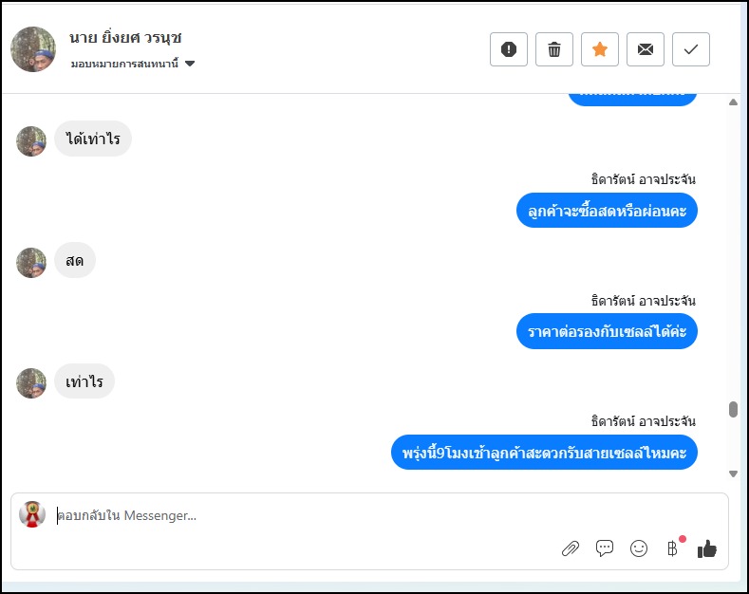Screen dimensions: 749x594
Task: Mark conversation as spam with exclamation icon
Action: (509, 49)
